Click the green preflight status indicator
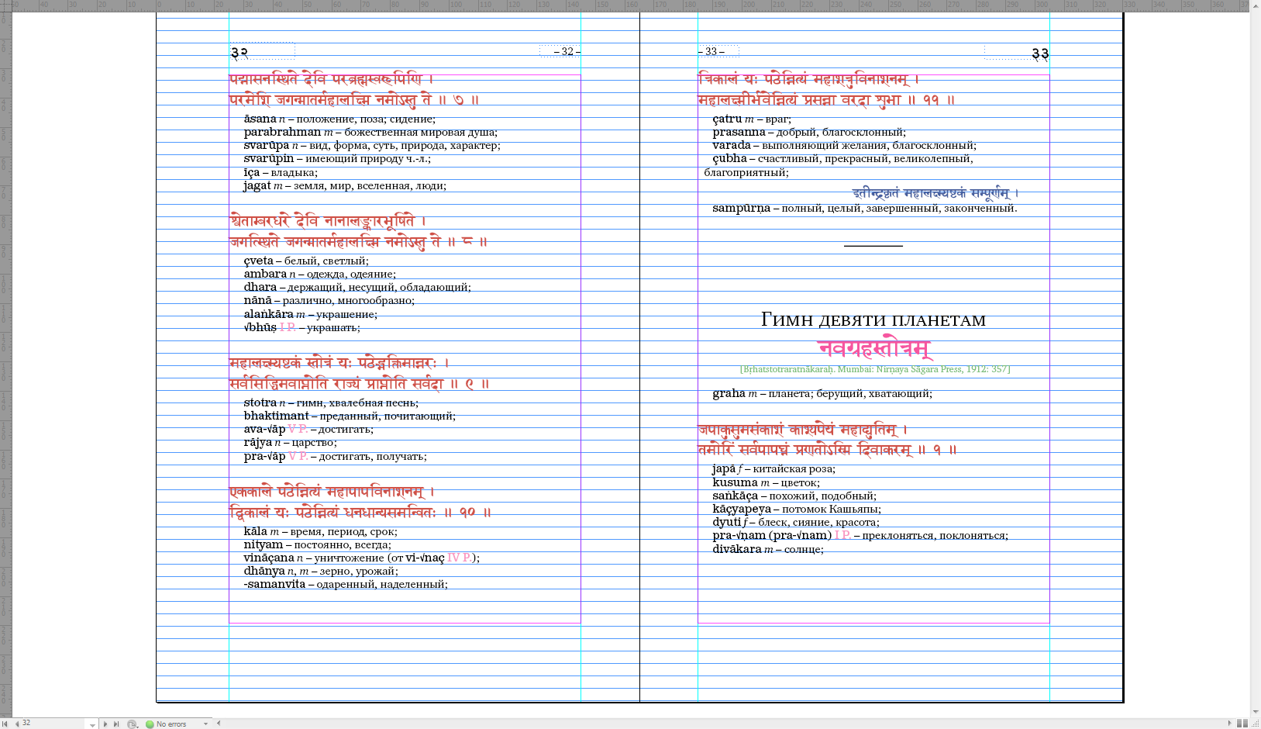Image resolution: width=1261 pixels, height=729 pixels. [x=150, y=724]
